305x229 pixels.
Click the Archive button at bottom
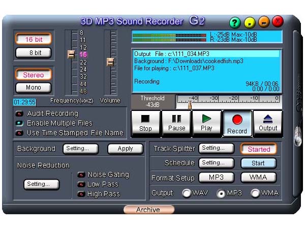149,210
